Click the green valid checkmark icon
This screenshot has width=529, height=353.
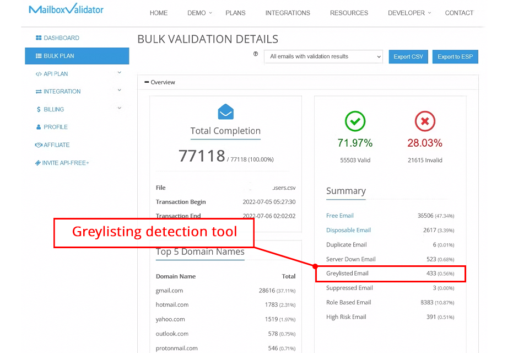pyautogui.click(x=355, y=121)
